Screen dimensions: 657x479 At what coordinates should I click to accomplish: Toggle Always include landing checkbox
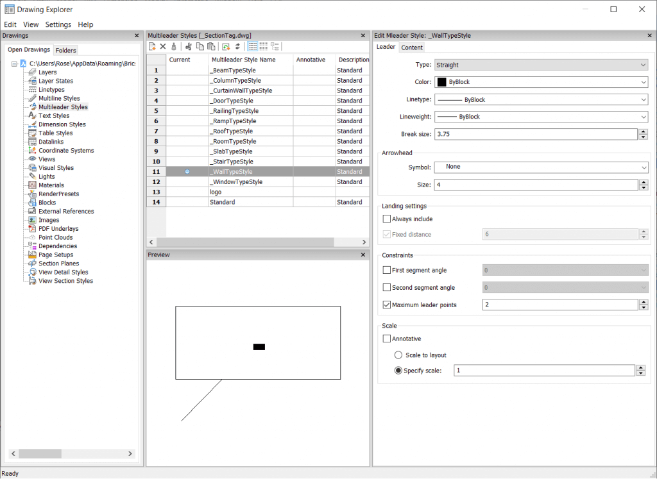pyautogui.click(x=387, y=219)
